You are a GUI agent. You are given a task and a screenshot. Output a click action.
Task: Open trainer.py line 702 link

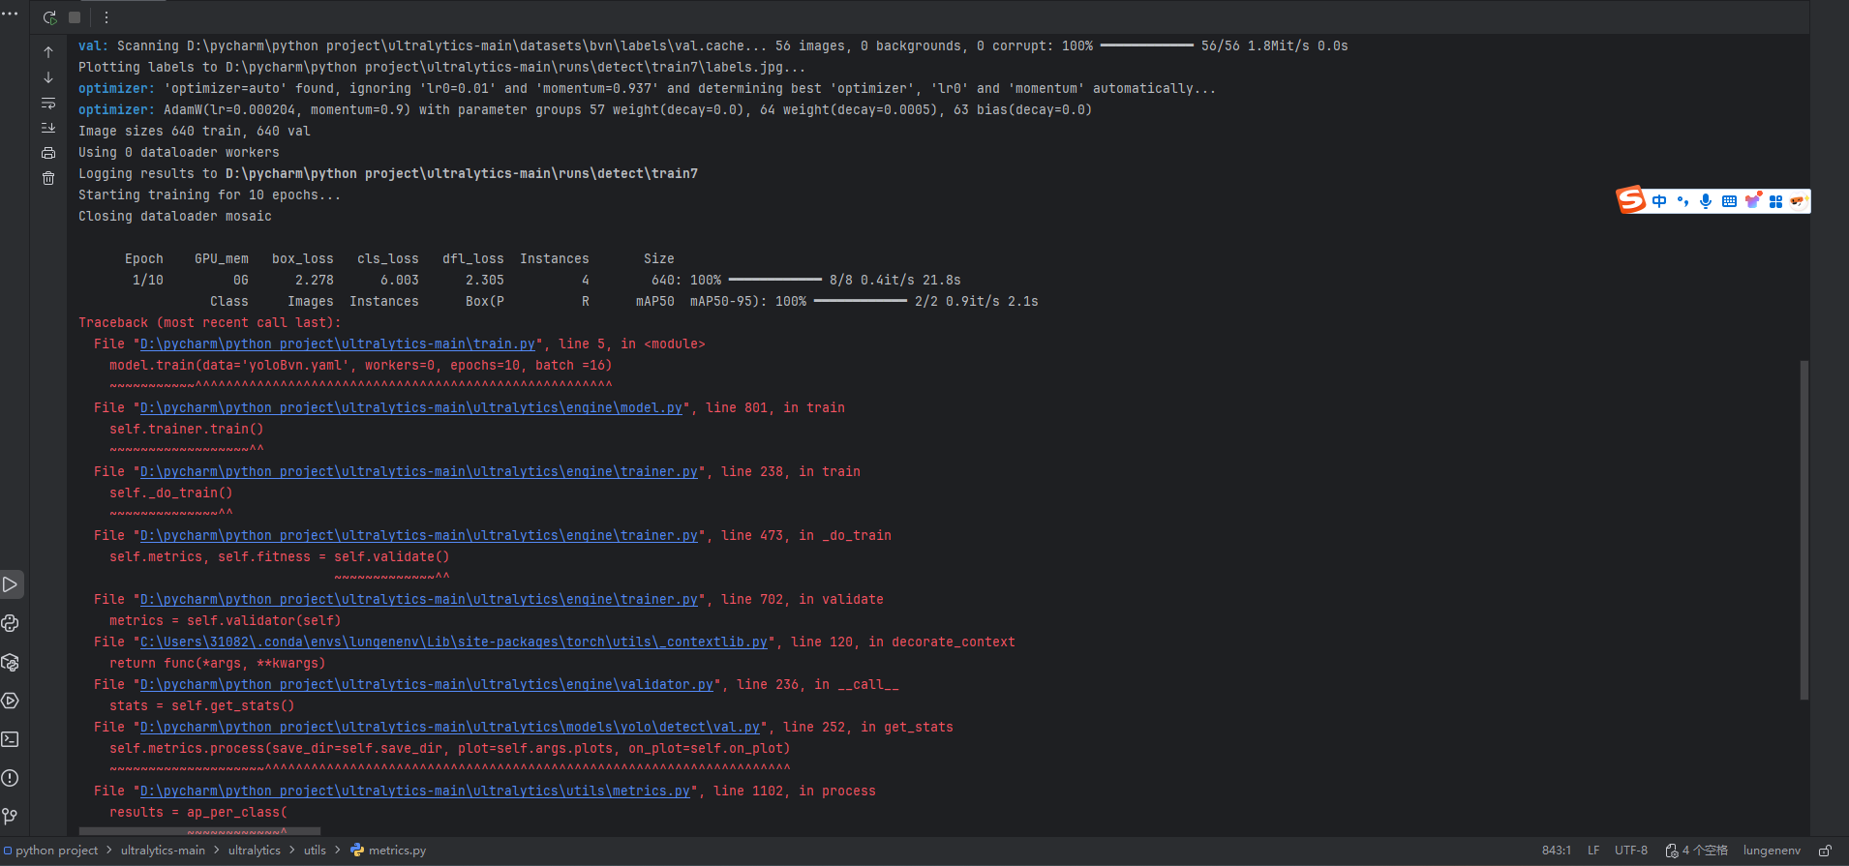pos(419,600)
